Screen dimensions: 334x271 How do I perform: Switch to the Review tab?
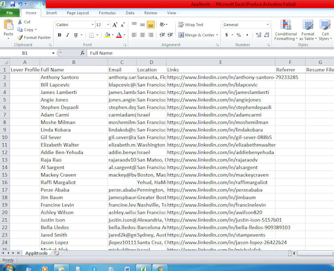pyautogui.click(x=151, y=13)
